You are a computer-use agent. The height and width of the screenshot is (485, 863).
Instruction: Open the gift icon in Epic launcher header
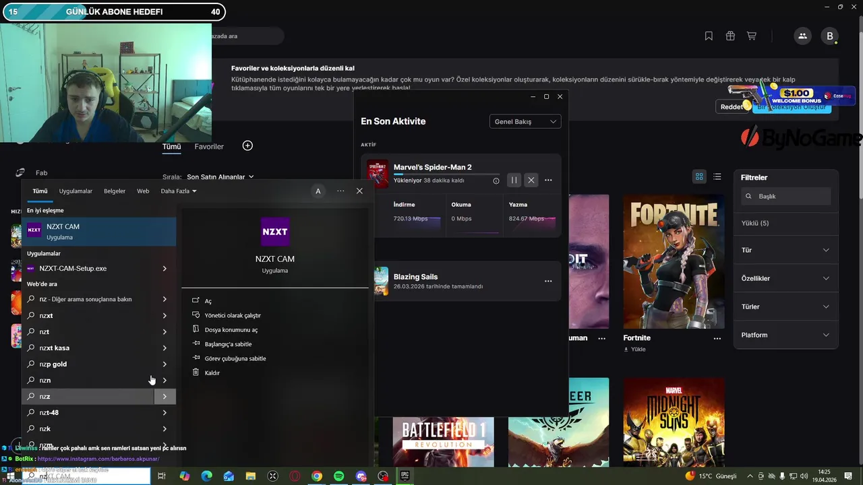(x=730, y=36)
